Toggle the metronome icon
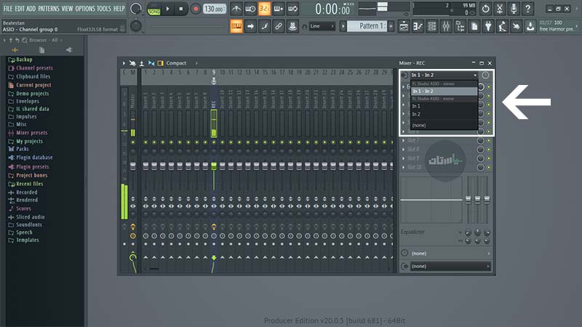 tap(236, 9)
